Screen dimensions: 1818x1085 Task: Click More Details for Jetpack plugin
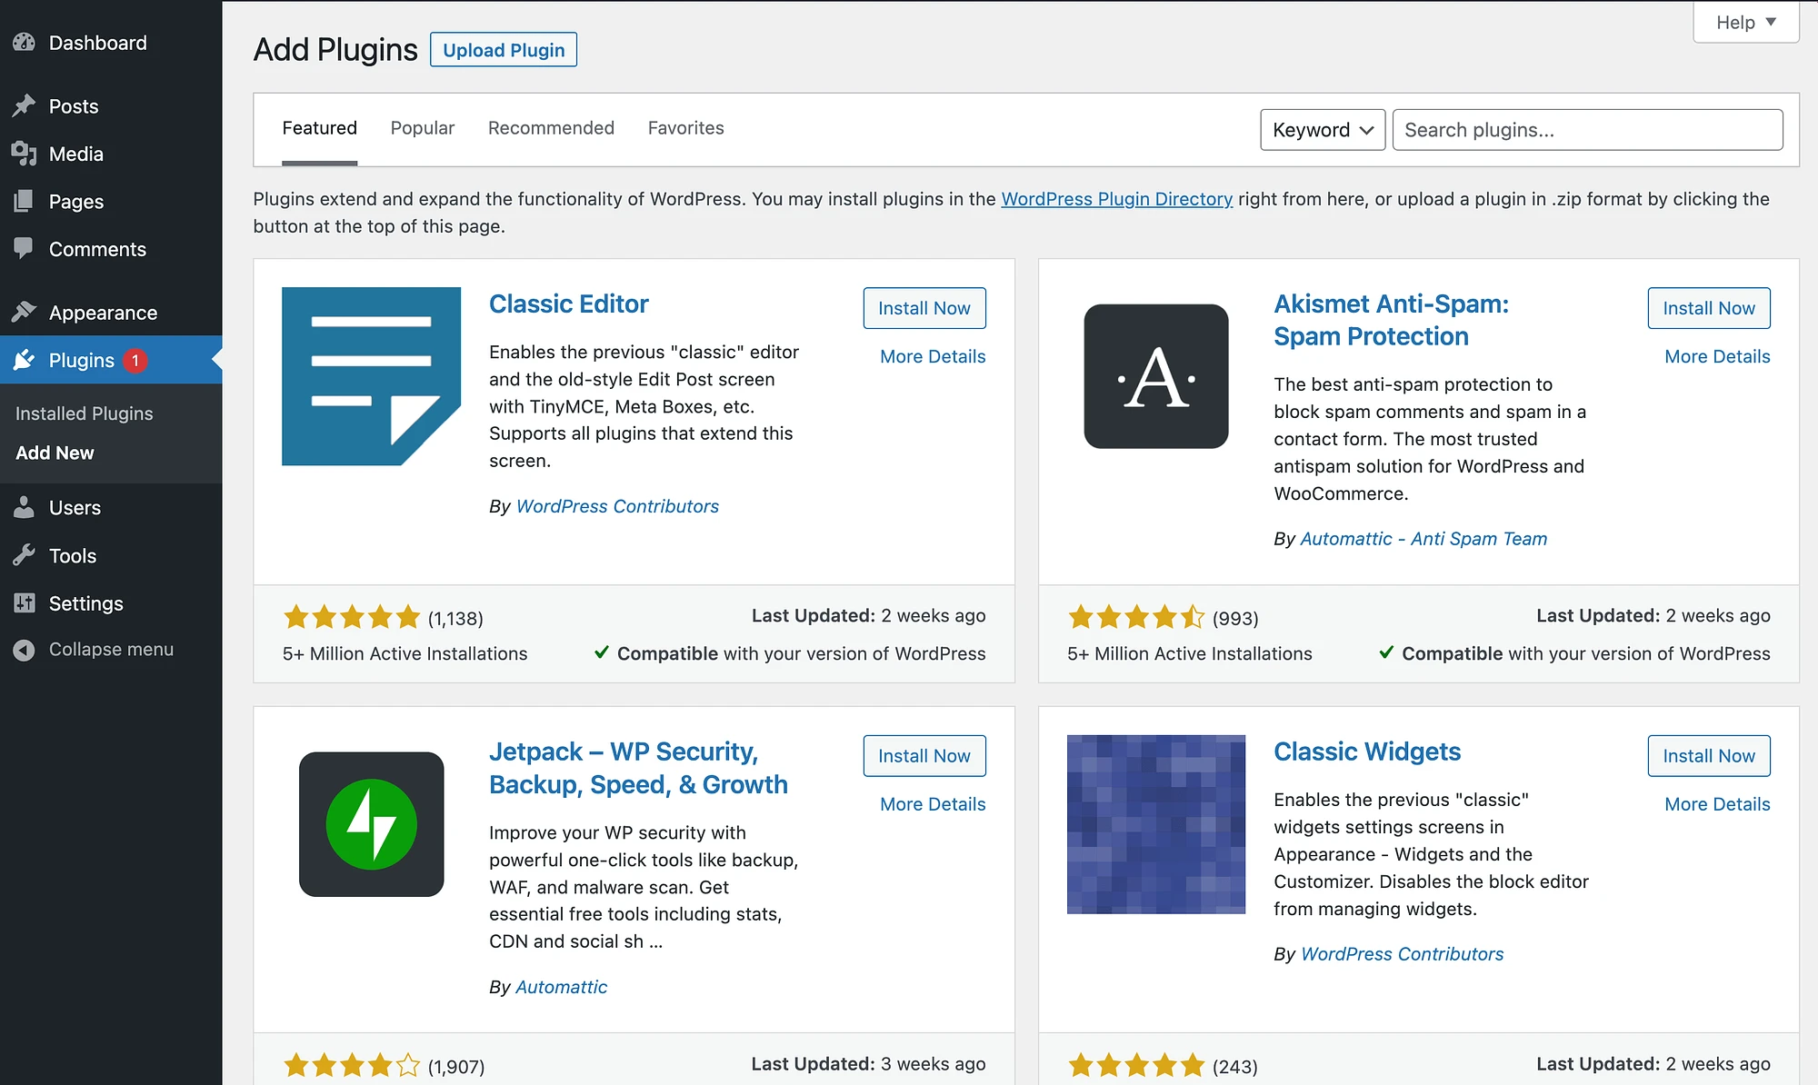click(932, 803)
